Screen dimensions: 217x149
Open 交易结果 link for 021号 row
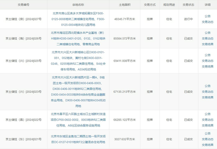coord(208,145)
